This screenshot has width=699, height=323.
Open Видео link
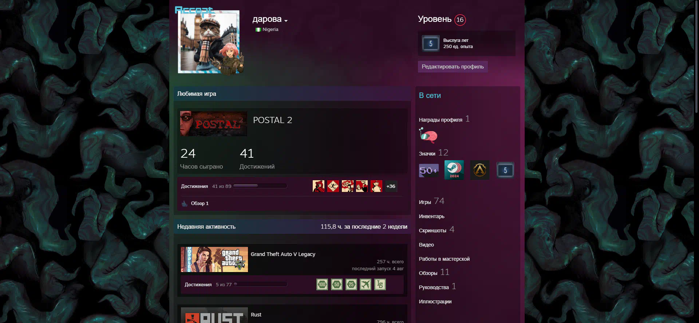coord(426,245)
